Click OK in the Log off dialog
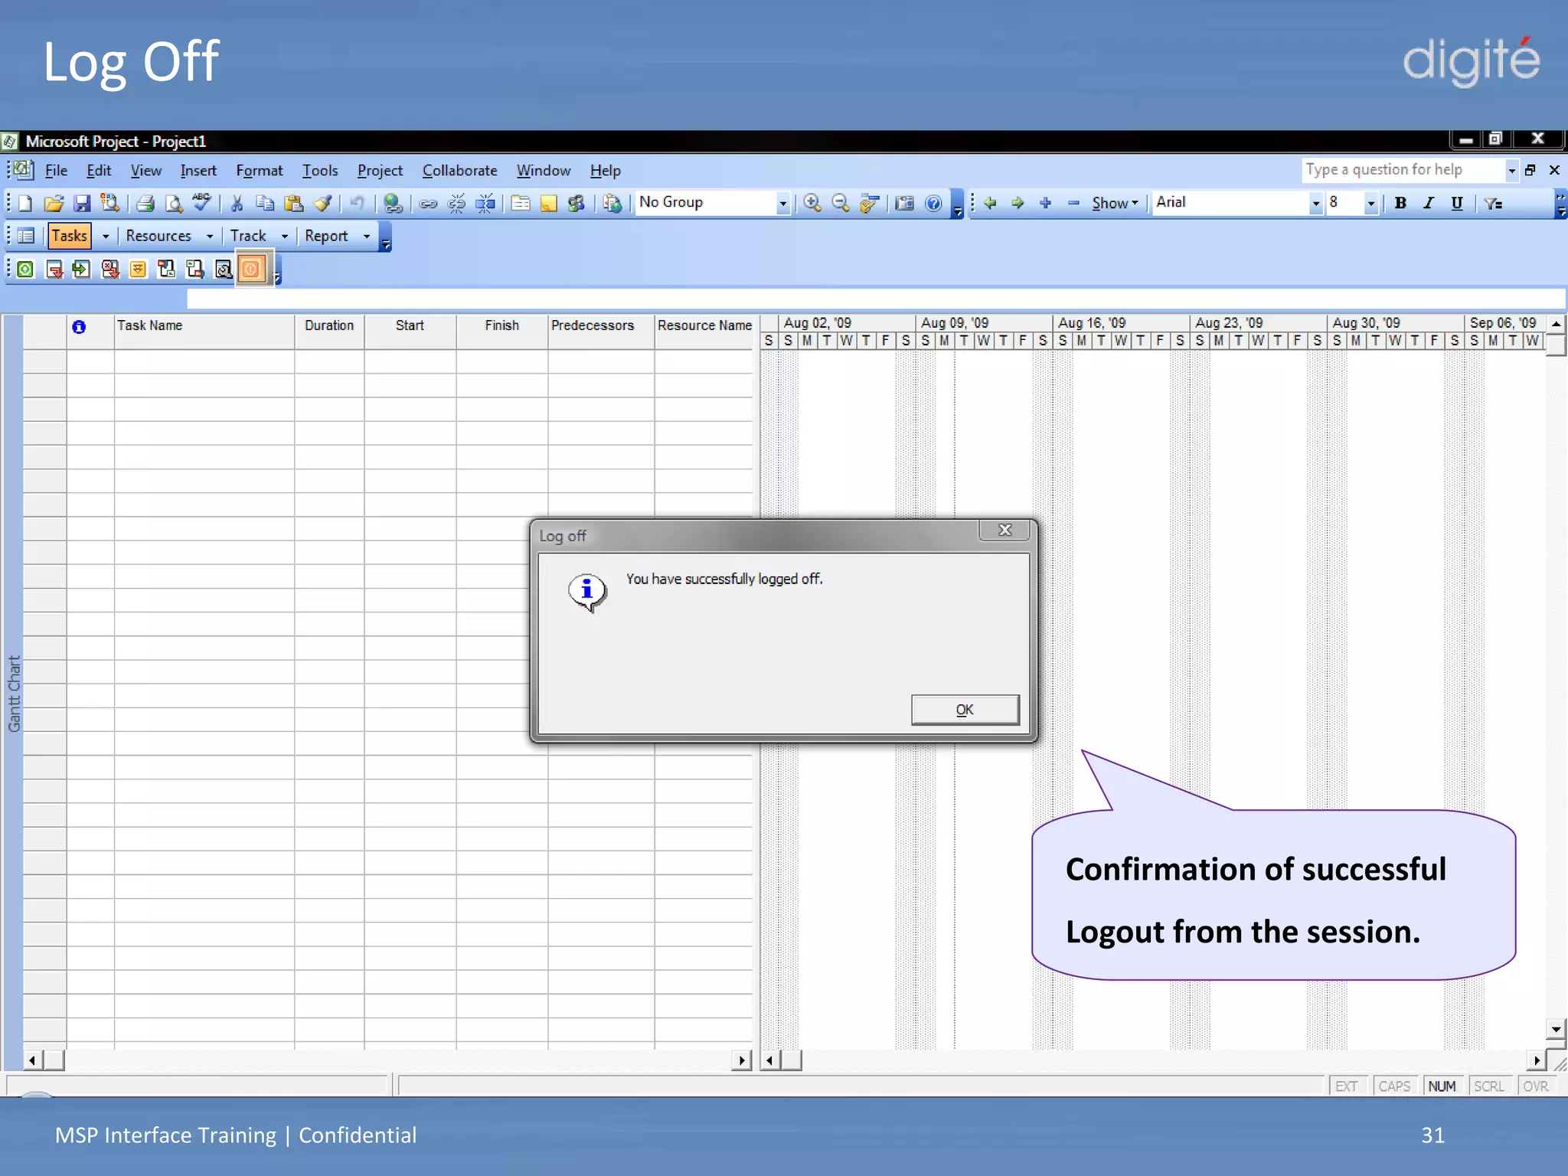The height and width of the screenshot is (1176, 1568). pyautogui.click(x=965, y=710)
